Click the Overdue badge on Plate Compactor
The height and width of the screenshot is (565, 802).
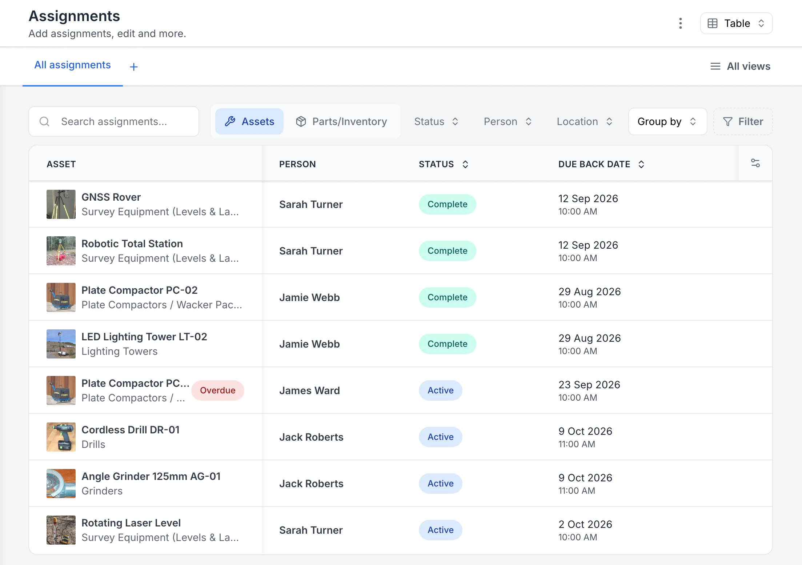(217, 390)
